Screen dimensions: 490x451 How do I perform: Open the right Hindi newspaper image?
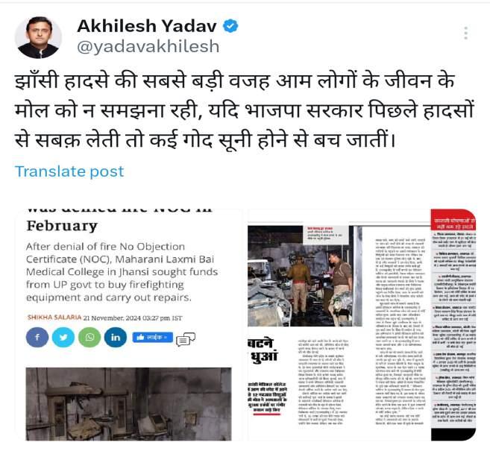[x=362, y=325]
